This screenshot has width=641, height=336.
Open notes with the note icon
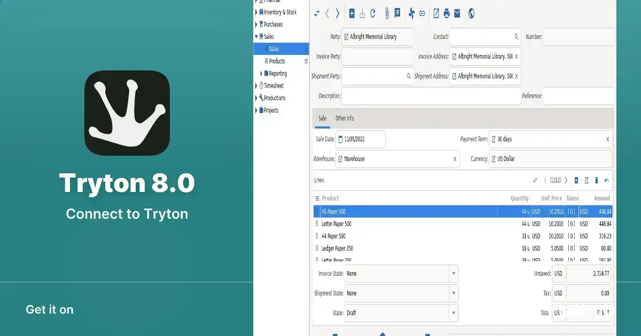pyautogui.click(x=397, y=14)
